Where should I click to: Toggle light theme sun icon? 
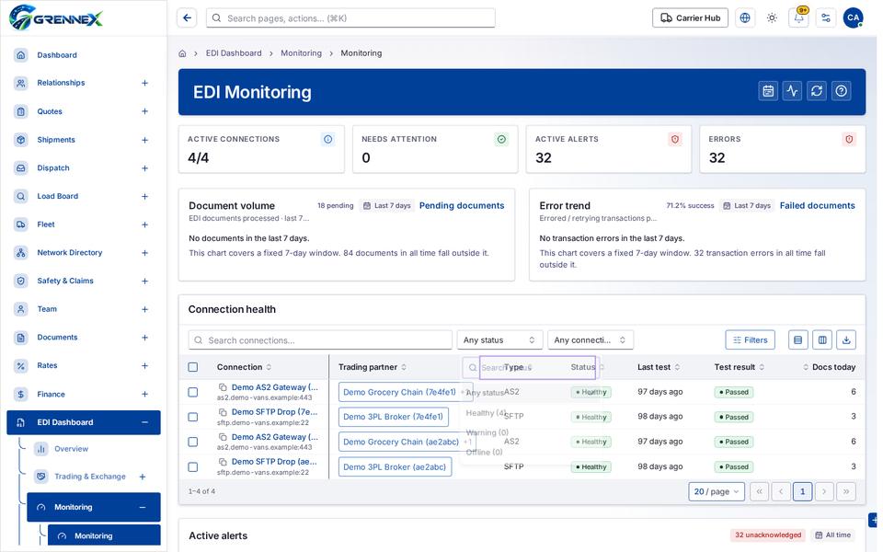(x=772, y=18)
